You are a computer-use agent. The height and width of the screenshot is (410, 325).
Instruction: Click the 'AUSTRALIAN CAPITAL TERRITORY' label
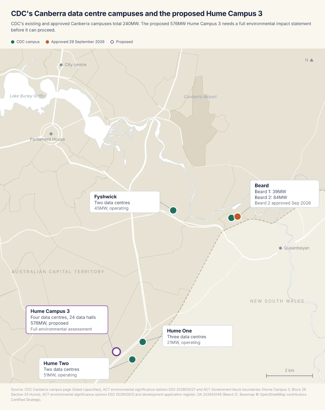[x=58, y=272]
